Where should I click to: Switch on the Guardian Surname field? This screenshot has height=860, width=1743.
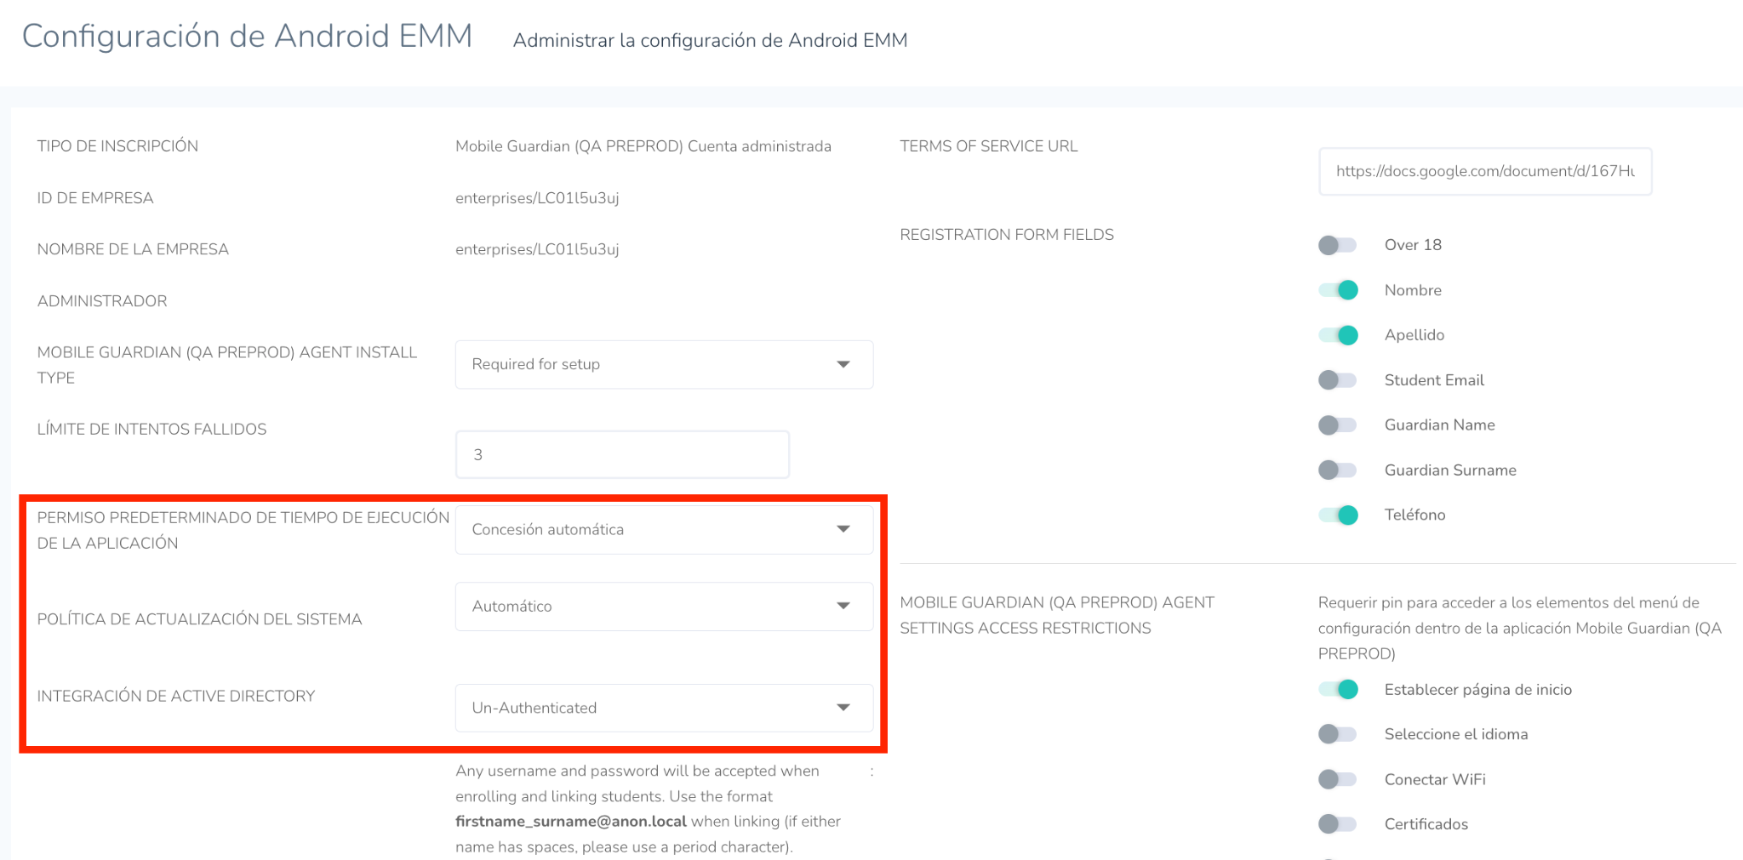1337,470
